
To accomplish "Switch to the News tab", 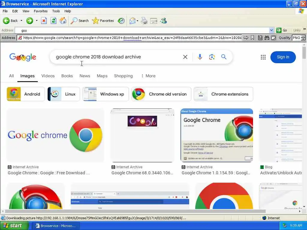I will click(85, 76).
